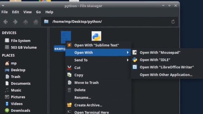Select Move to Trash entry
The width and height of the screenshot is (203, 114).
[x=98, y=82]
